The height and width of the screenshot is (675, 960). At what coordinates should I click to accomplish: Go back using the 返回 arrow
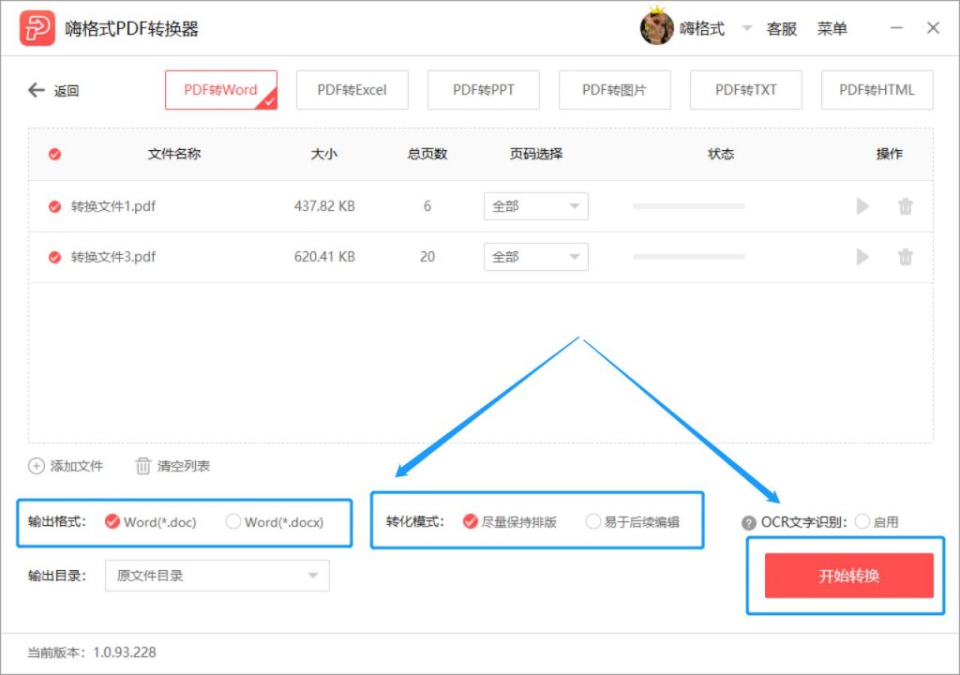pyautogui.click(x=37, y=90)
